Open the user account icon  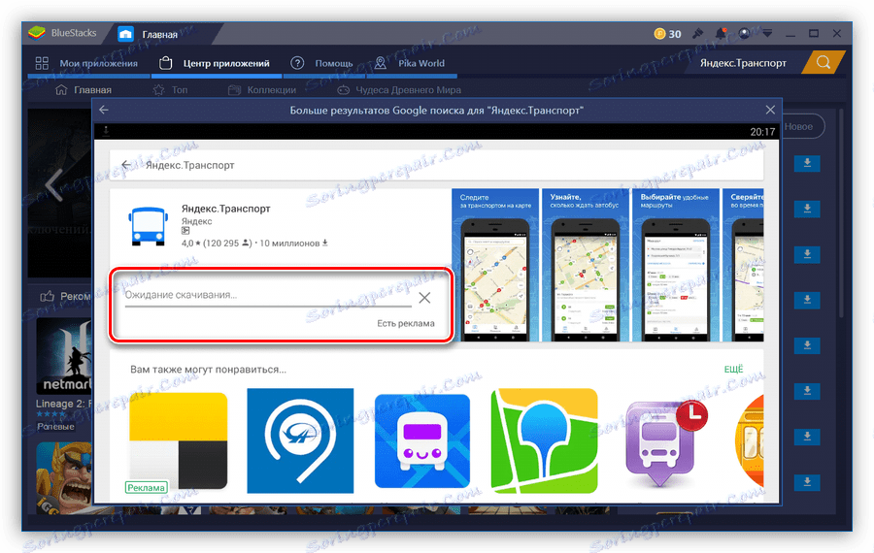(744, 33)
